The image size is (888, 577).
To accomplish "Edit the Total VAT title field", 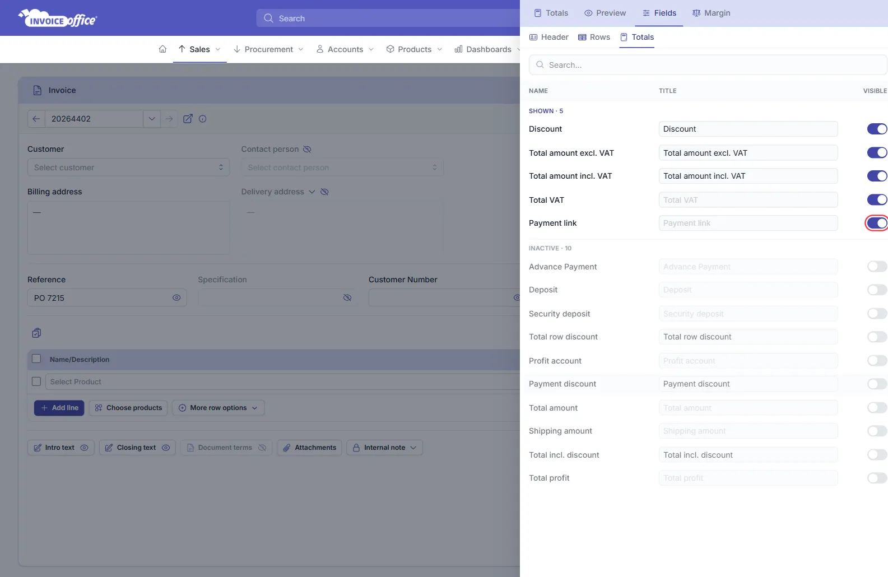I will click(x=748, y=199).
